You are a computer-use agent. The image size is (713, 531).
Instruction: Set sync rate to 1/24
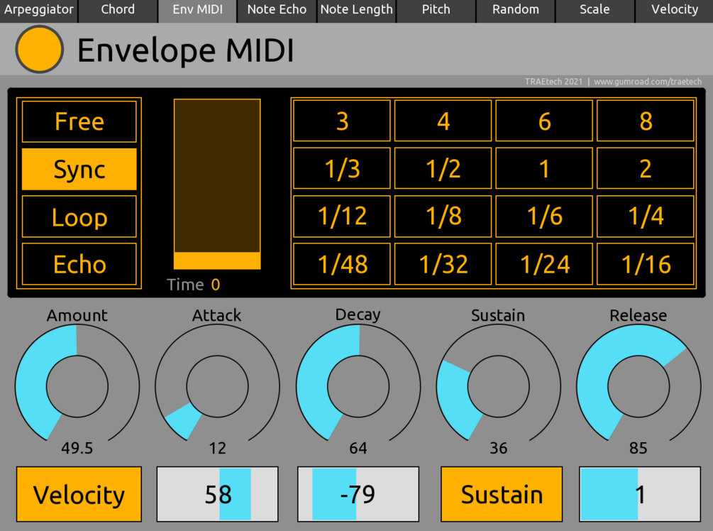(544, 264)
